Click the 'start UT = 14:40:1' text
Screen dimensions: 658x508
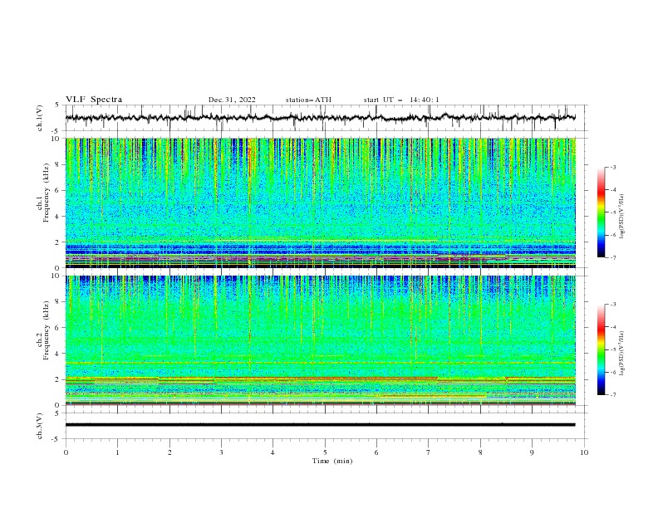[x=401, y=100]
